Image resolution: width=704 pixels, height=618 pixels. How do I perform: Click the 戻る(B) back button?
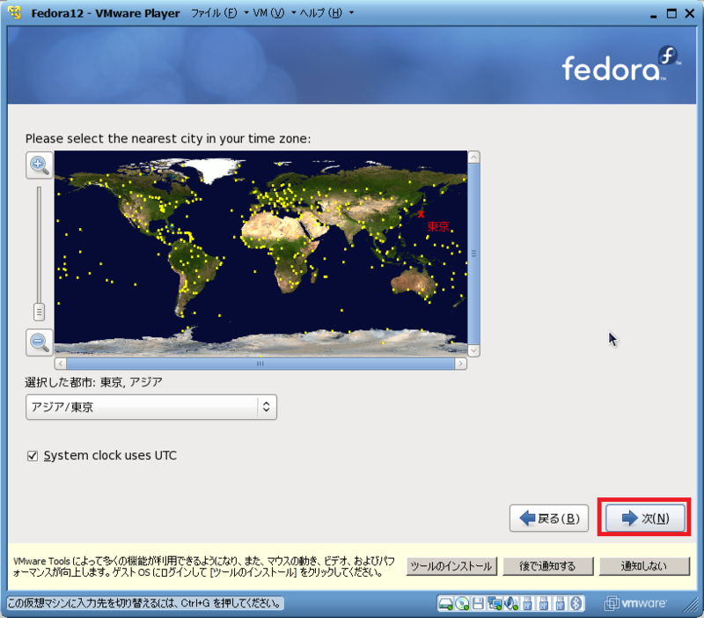pos(548,518)
